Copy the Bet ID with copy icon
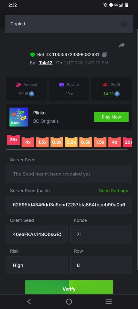 [104, 55]
